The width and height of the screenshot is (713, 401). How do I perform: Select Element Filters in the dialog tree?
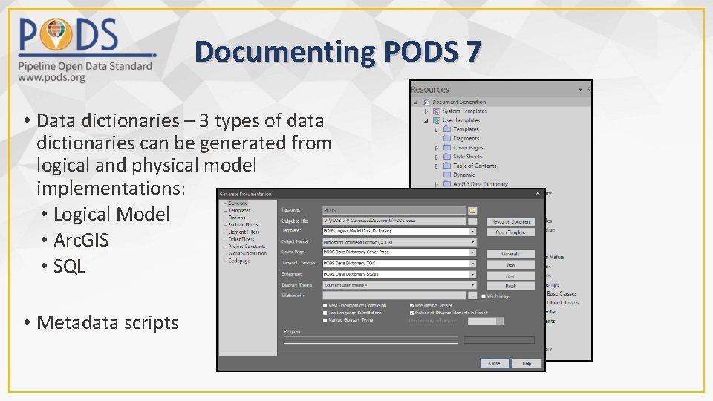244,232
